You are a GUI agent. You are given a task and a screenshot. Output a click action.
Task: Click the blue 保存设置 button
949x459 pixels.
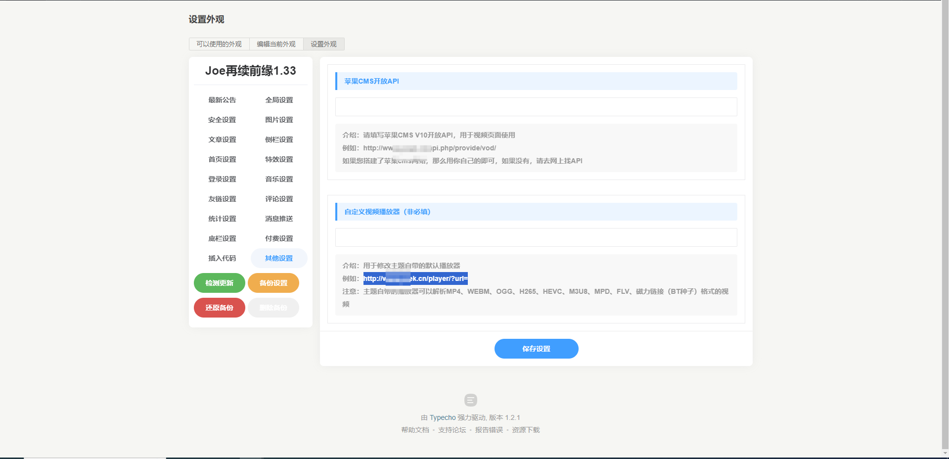[x=537, y=349]
